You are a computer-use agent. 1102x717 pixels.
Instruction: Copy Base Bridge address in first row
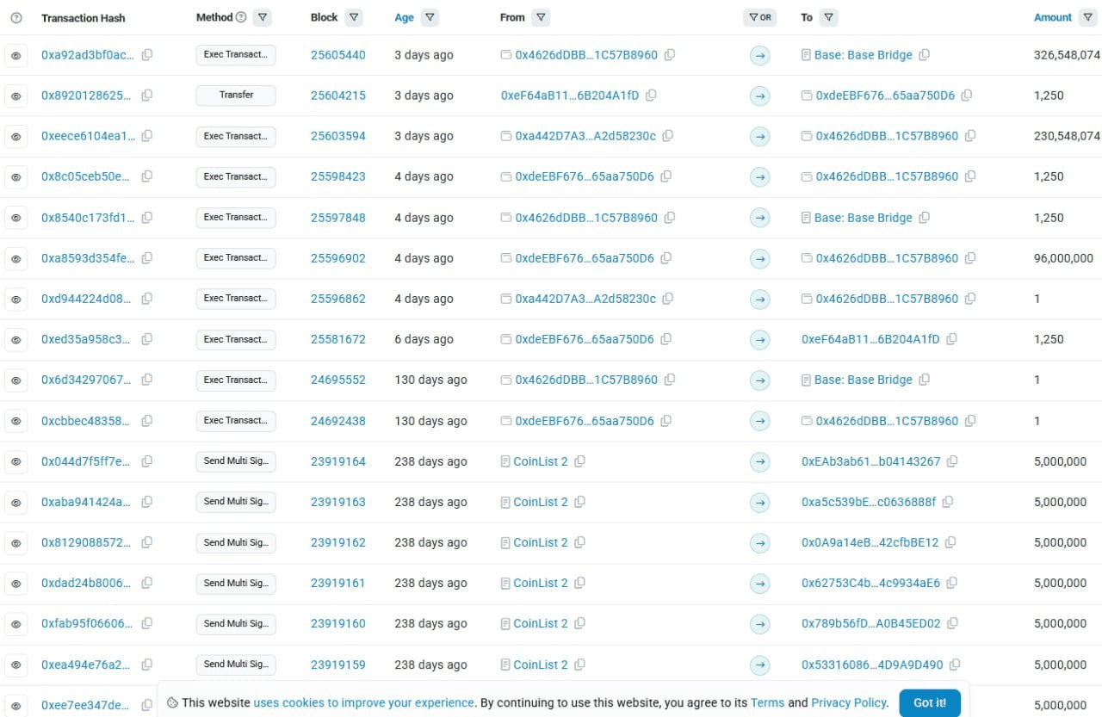pyautogui.click(x=924, y=55)
